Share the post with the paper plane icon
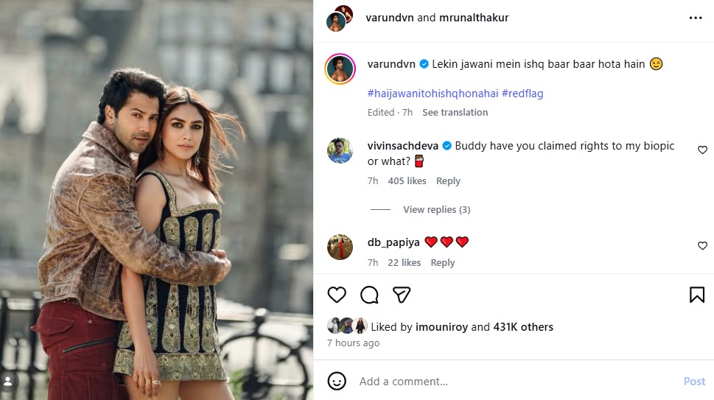714x400 pixels. [402, 295]
